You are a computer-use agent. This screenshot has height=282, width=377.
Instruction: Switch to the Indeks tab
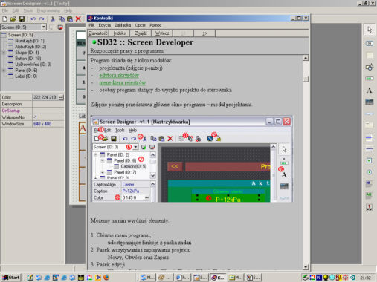coord(120,33)
